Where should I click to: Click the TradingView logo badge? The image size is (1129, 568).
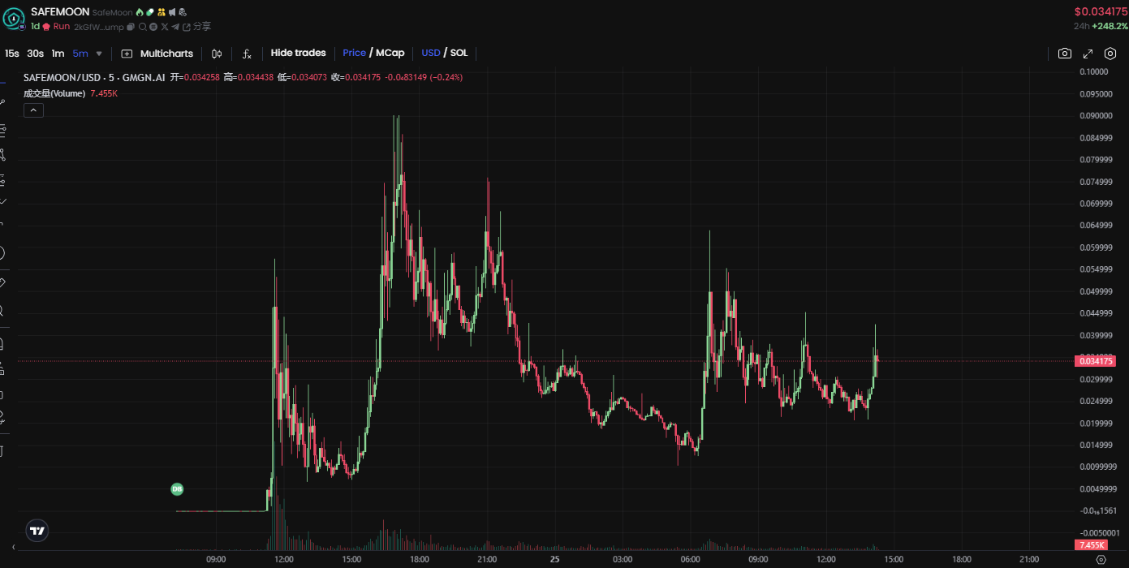[x=37, y=531]
